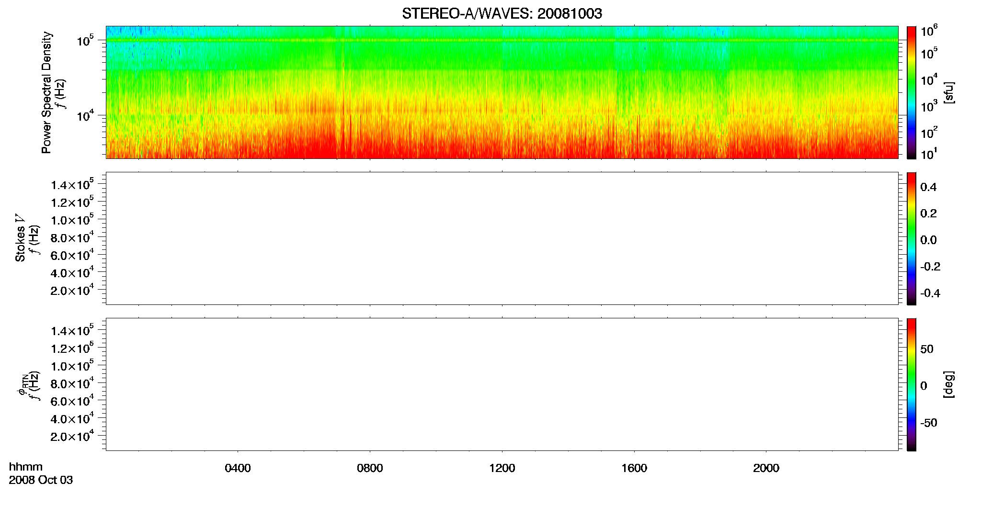Click the 0800 time axis label
The image size is (1004, 517).
point(370,468)
